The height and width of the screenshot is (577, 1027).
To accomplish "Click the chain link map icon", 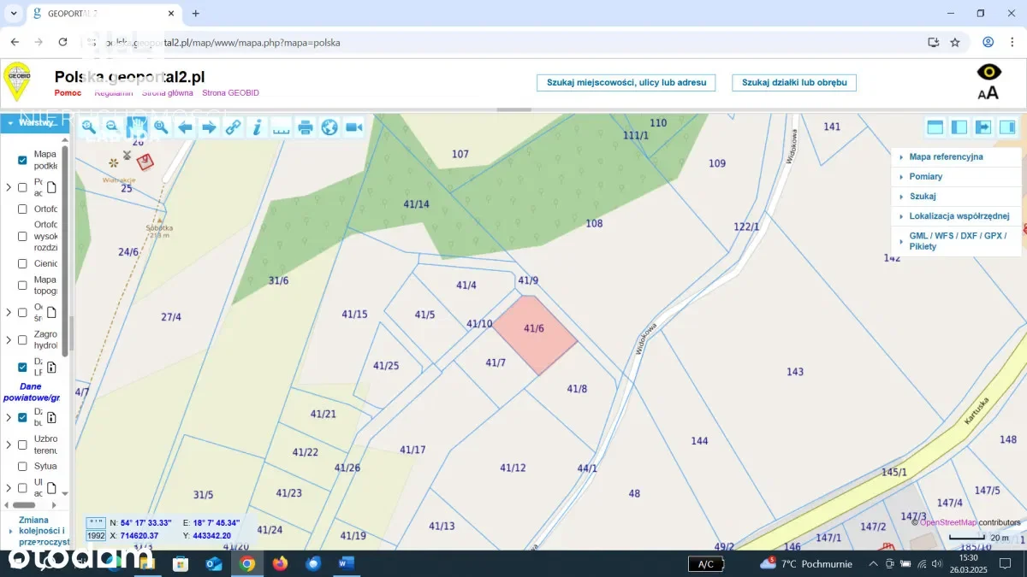I will tap(233, 127).
